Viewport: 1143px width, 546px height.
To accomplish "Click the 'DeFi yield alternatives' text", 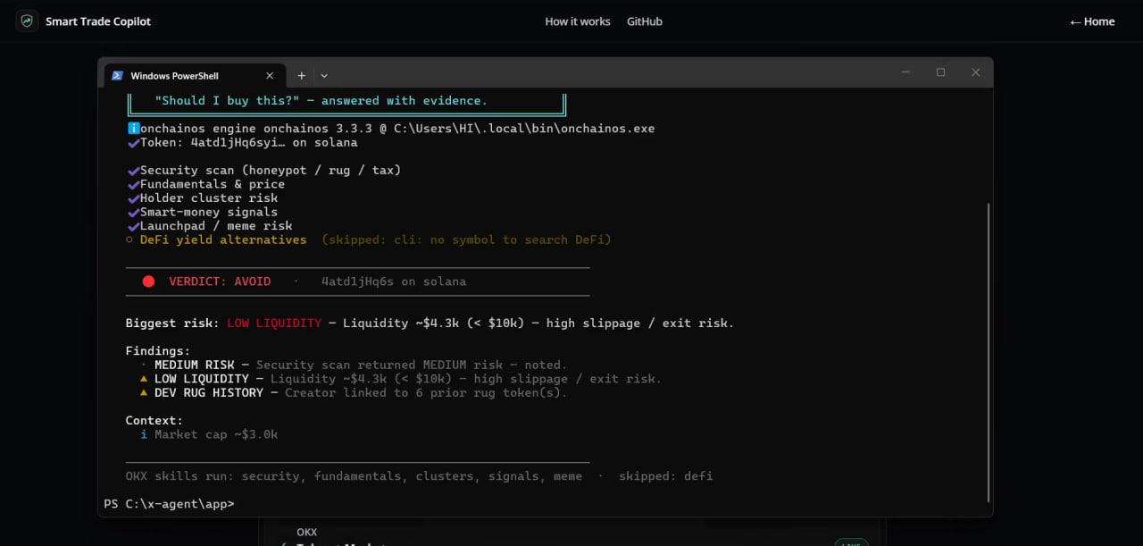I will coord(223,239).
